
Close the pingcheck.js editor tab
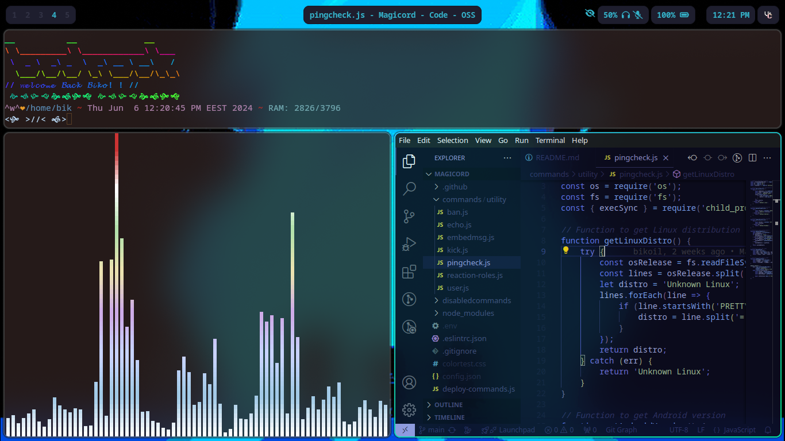(665, 158)
